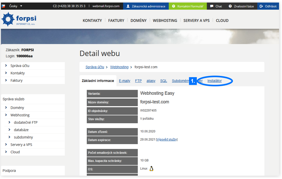
Task: Open the Chat button
Action: pos(216,6)
